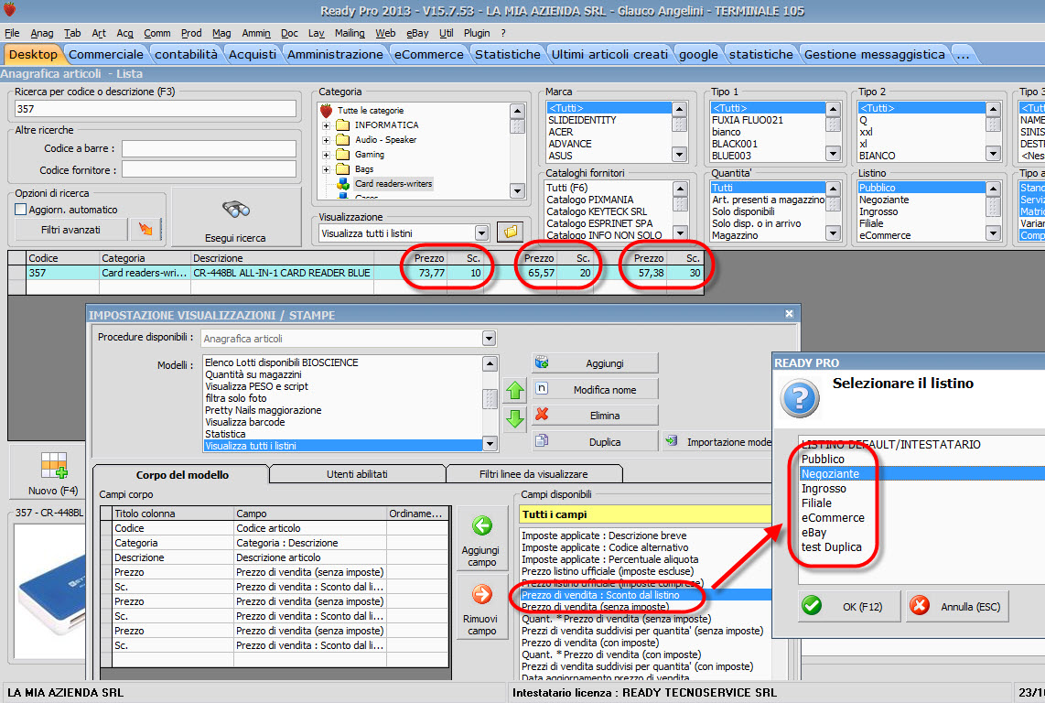Select Negoziante in the top Listino list
1045x703 pixels.
[x=884, y=200]
